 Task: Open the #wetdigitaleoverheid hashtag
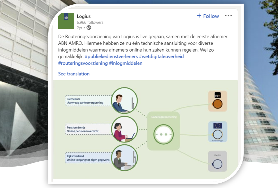[x=161, y=56]
